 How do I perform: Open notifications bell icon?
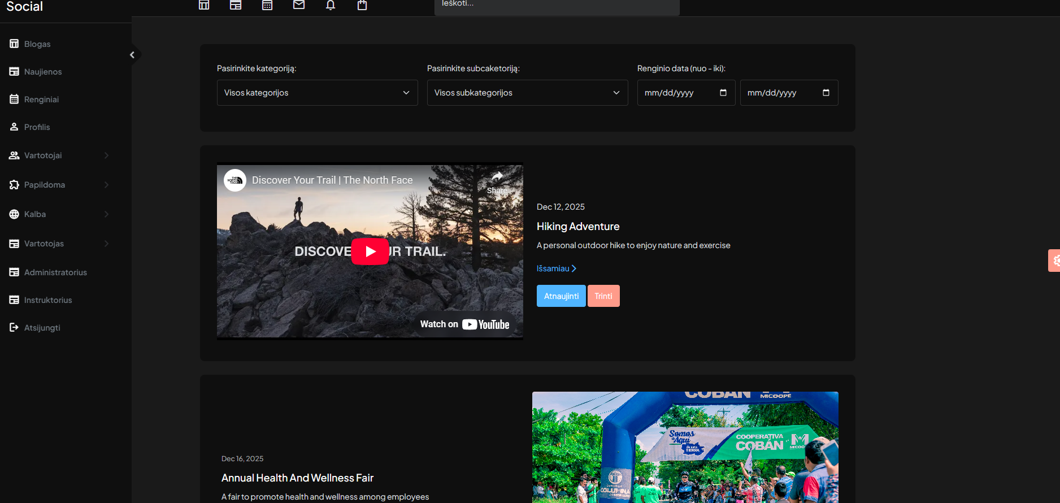(331, 5)
